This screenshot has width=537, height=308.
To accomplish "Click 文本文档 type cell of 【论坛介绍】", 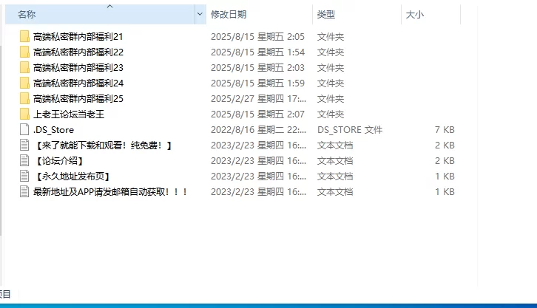I will [x=335, y=161].
